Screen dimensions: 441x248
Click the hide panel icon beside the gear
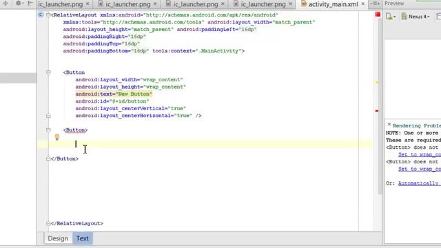[30, 3]
